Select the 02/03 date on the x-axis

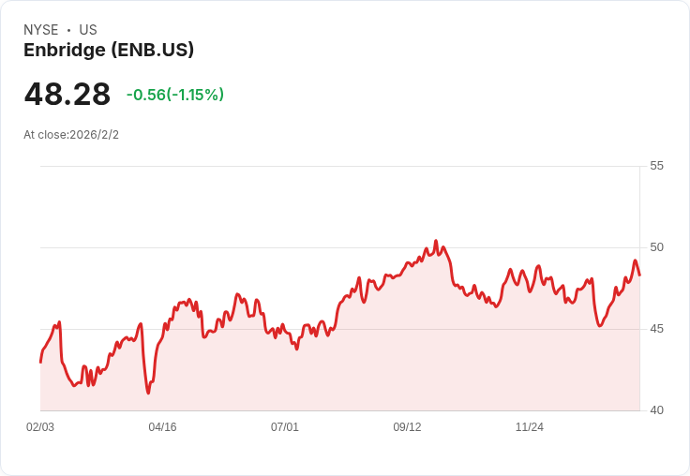click(40, 427)
